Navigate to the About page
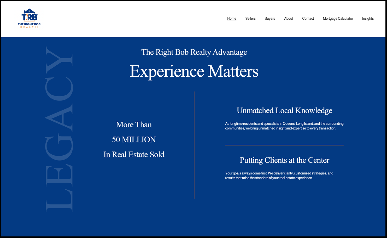 (x=289, y=19)
